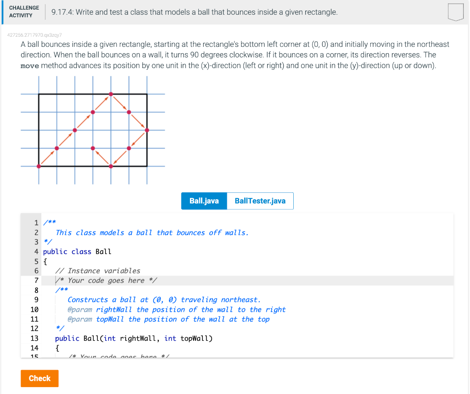This screenshot has width=470, height=394.
Task: Click the red dot on the right wall bounce
Action: (x=147, y=129)
